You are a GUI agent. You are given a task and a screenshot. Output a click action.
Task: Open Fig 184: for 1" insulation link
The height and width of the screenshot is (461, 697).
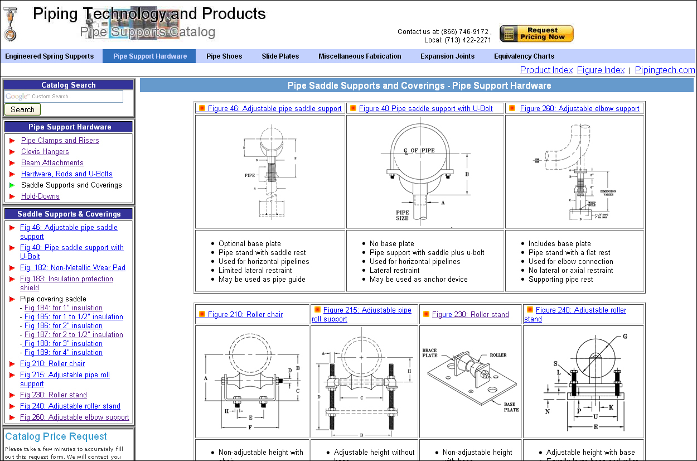64,308
